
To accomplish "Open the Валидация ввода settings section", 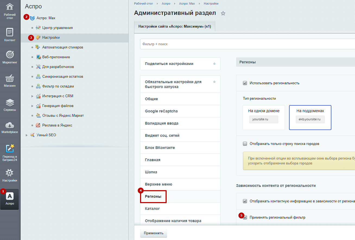I will click(180, 123).
